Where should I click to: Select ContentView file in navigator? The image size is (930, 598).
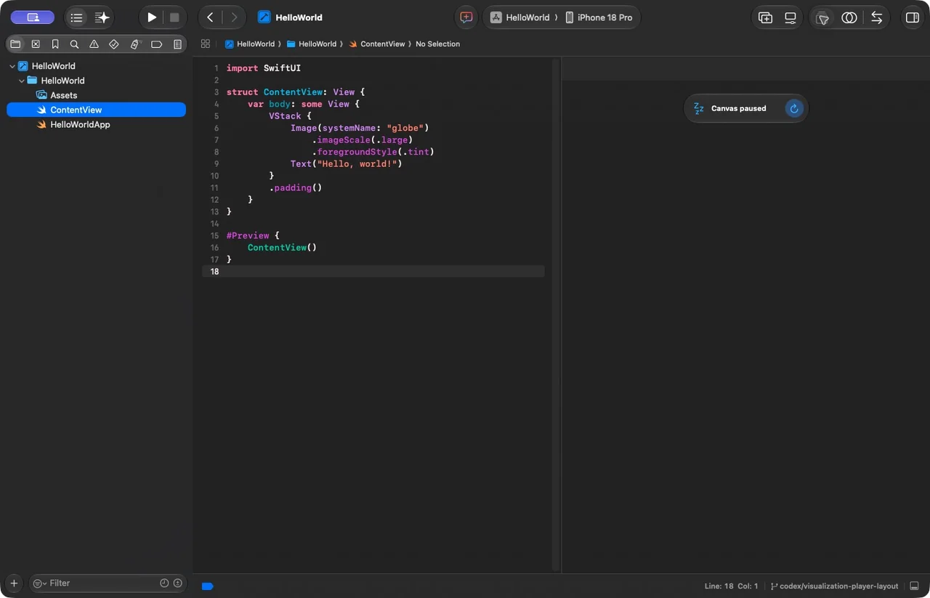[96, 110]
